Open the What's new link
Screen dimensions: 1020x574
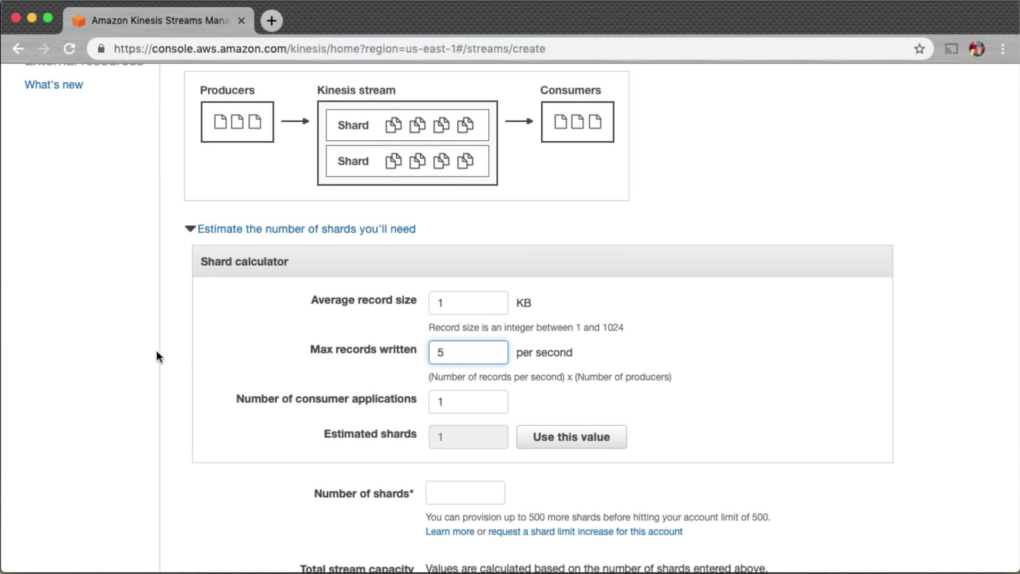54,85
